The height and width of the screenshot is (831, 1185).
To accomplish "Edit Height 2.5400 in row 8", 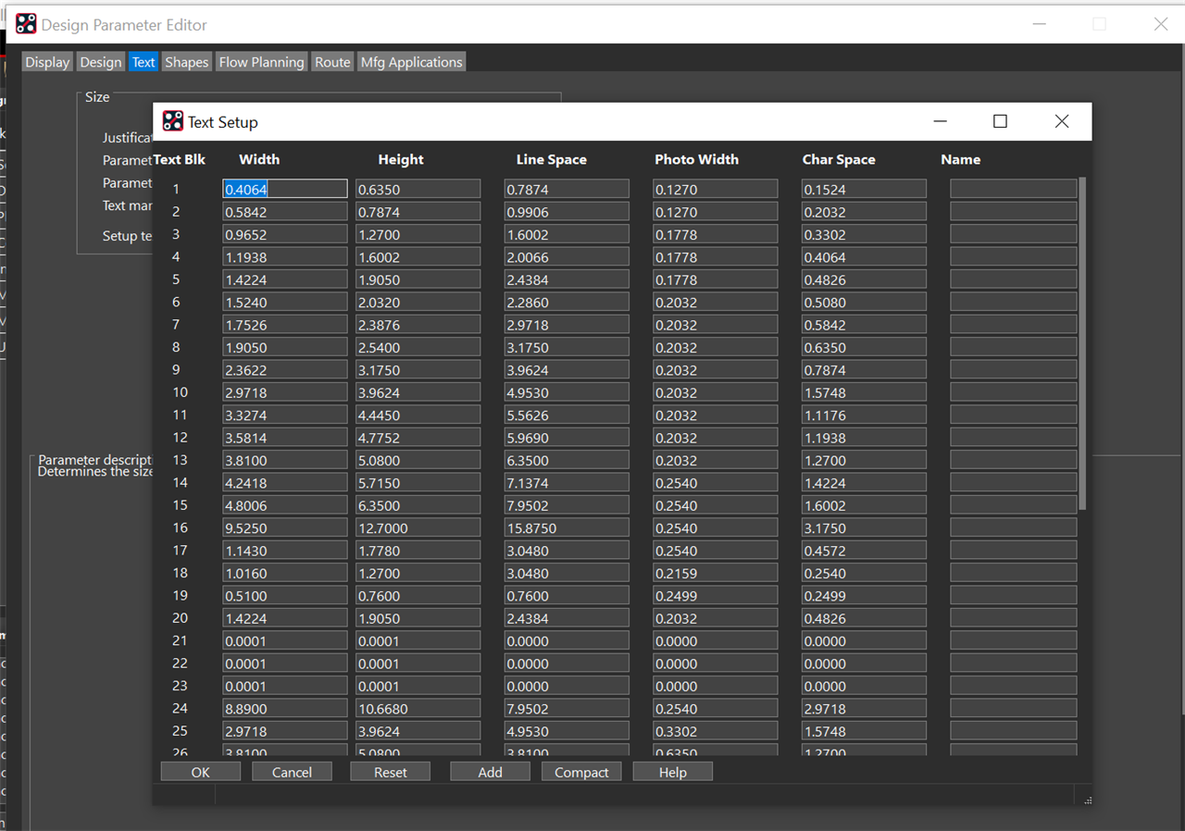I will pyautogui.click(x=418, y=347).
